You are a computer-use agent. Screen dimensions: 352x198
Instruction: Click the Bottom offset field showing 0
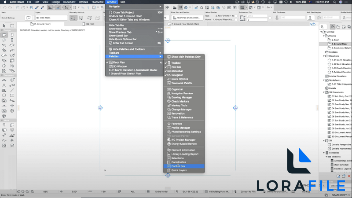[257, 20]
